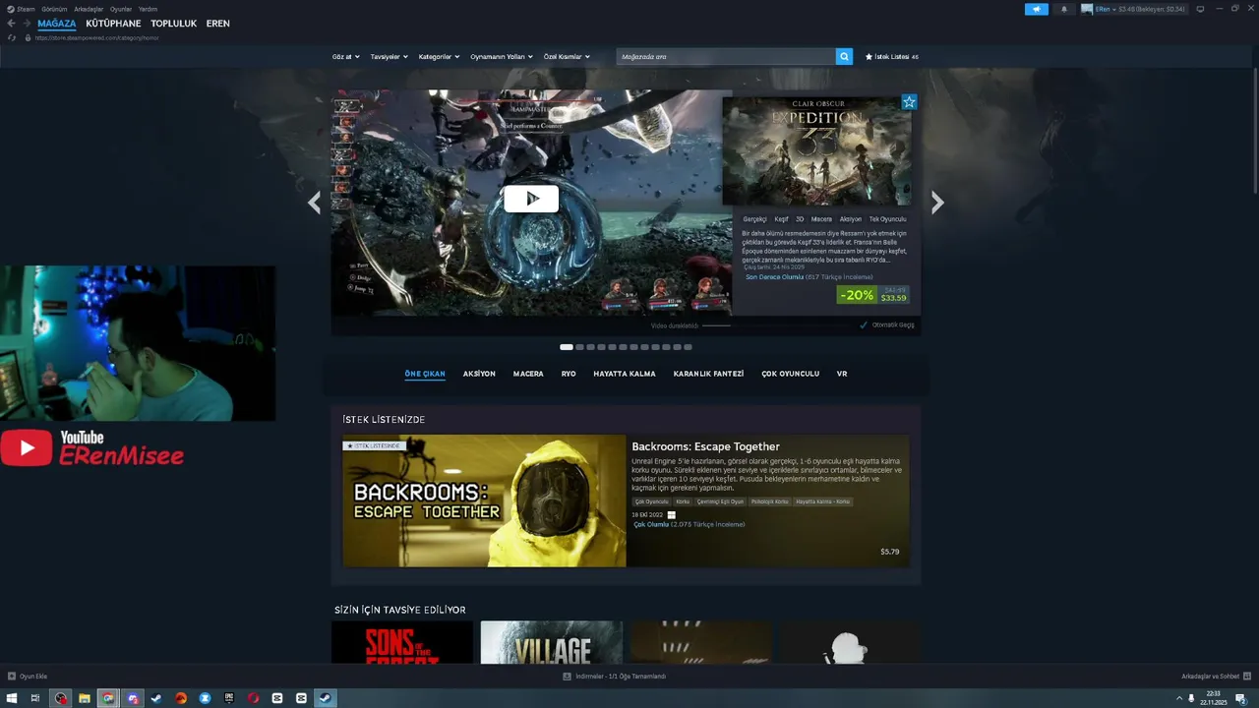
Task: Open Task View on the taskbar
Action: point(35,698)
